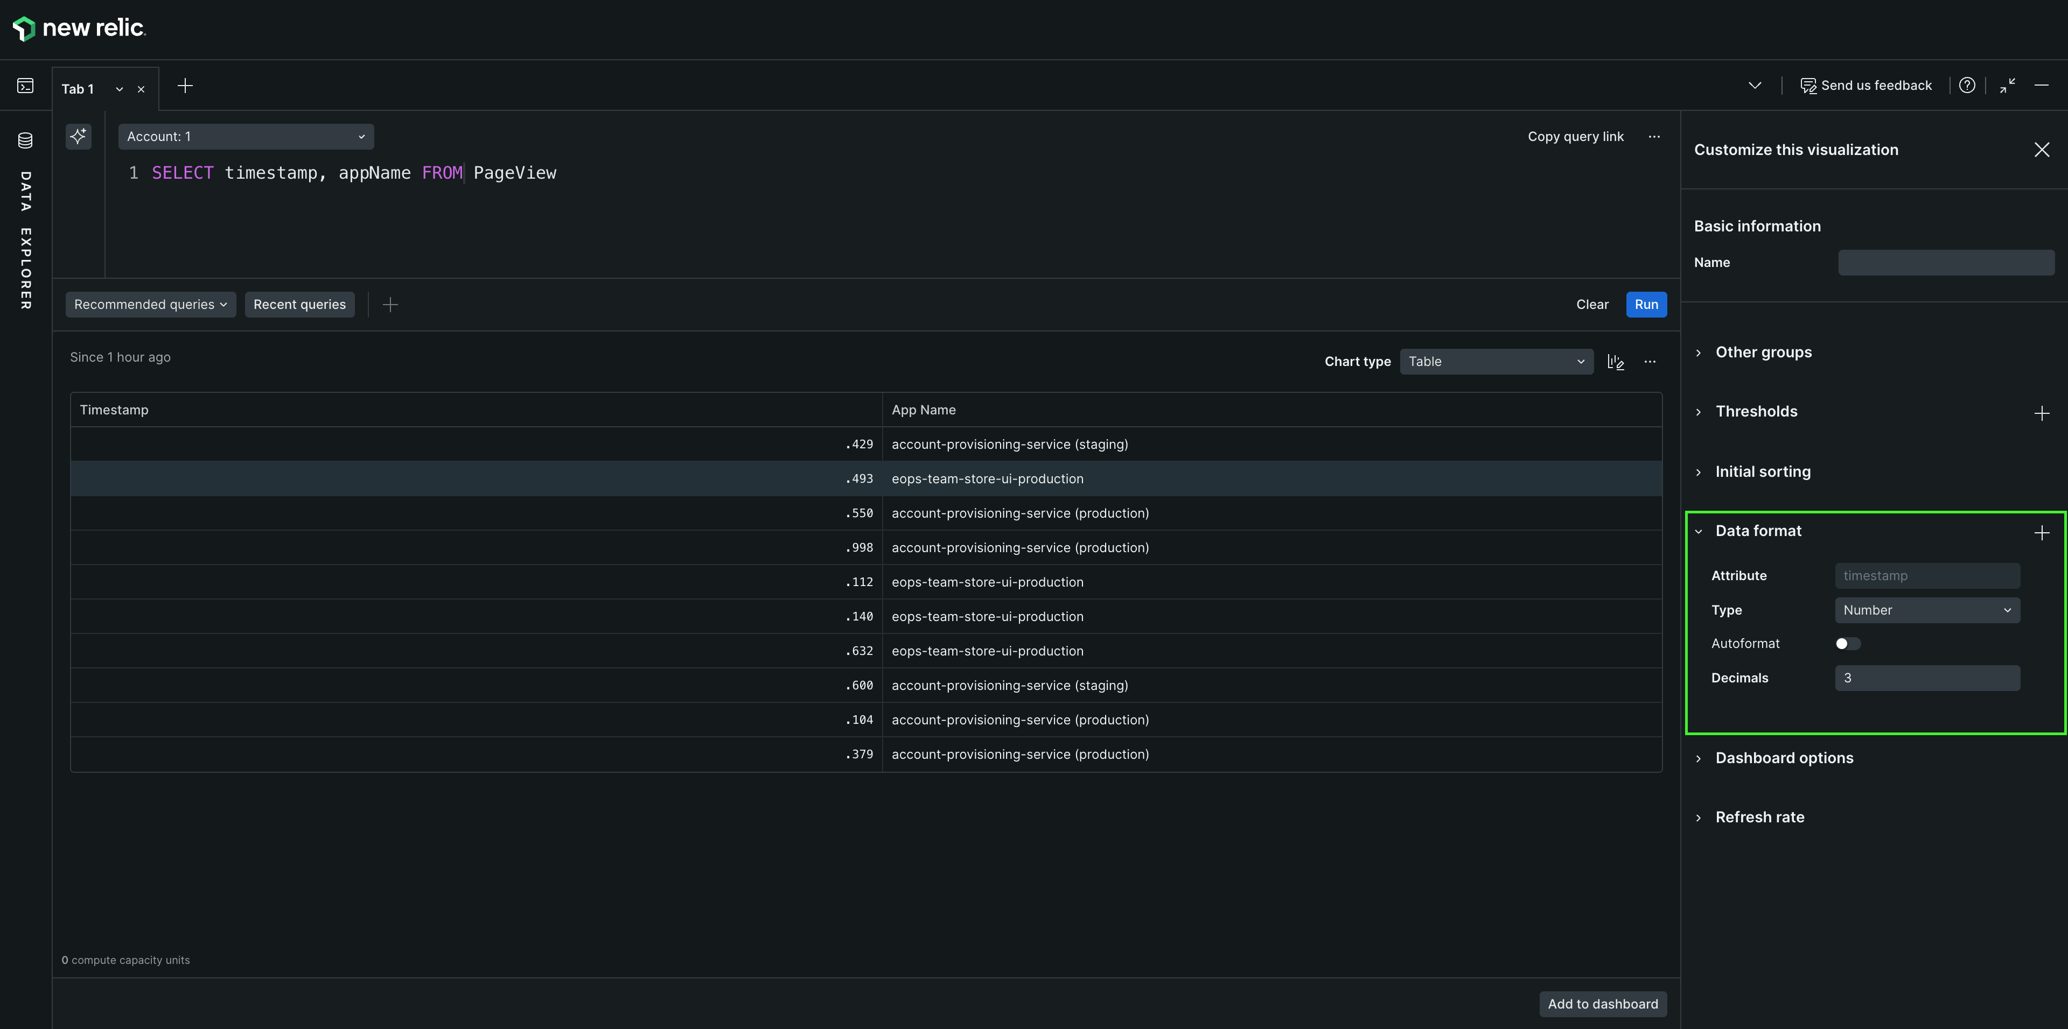Minimize the query builder panel
Image resolution: width=2068 pixels, height=1029 pixels.
(2042, 85)
